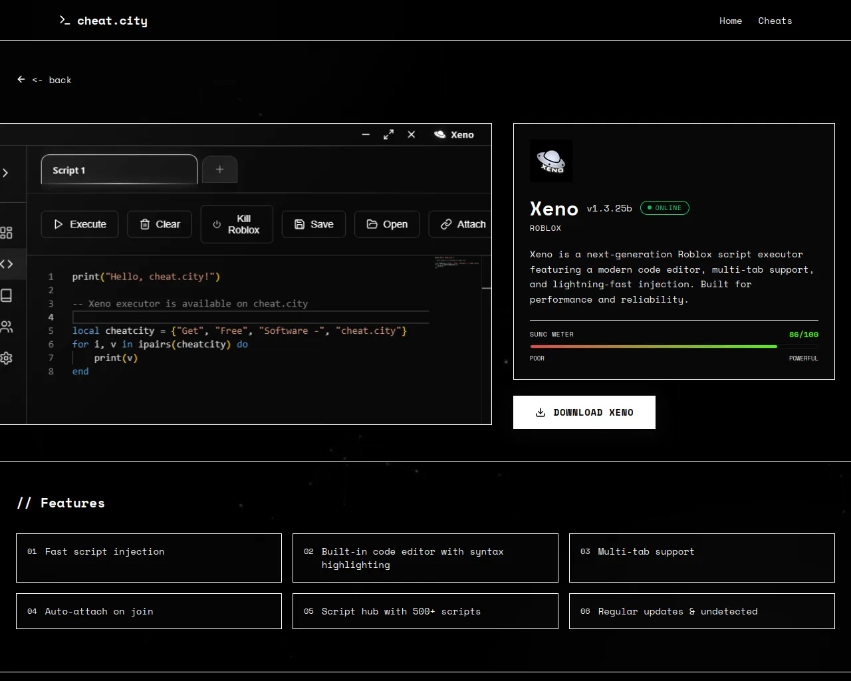Click the Kill Roblox power icon
The height and width of the screenshot is (681, 851).
pyautogui.click(x=217, y=224)
